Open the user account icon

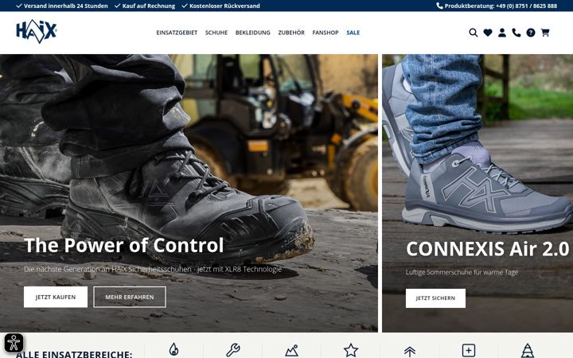tap(502, 33)
